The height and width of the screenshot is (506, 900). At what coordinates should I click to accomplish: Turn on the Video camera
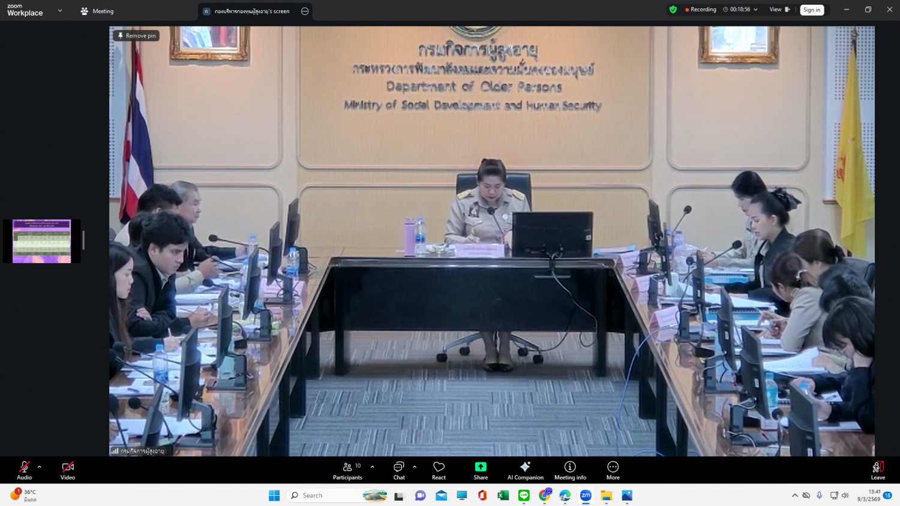click(x=68, y=470)
